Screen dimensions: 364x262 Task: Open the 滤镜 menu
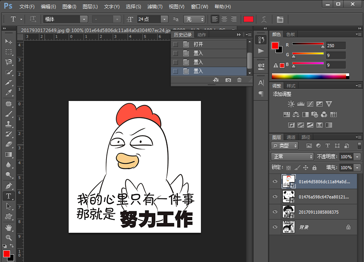point(154,6)
